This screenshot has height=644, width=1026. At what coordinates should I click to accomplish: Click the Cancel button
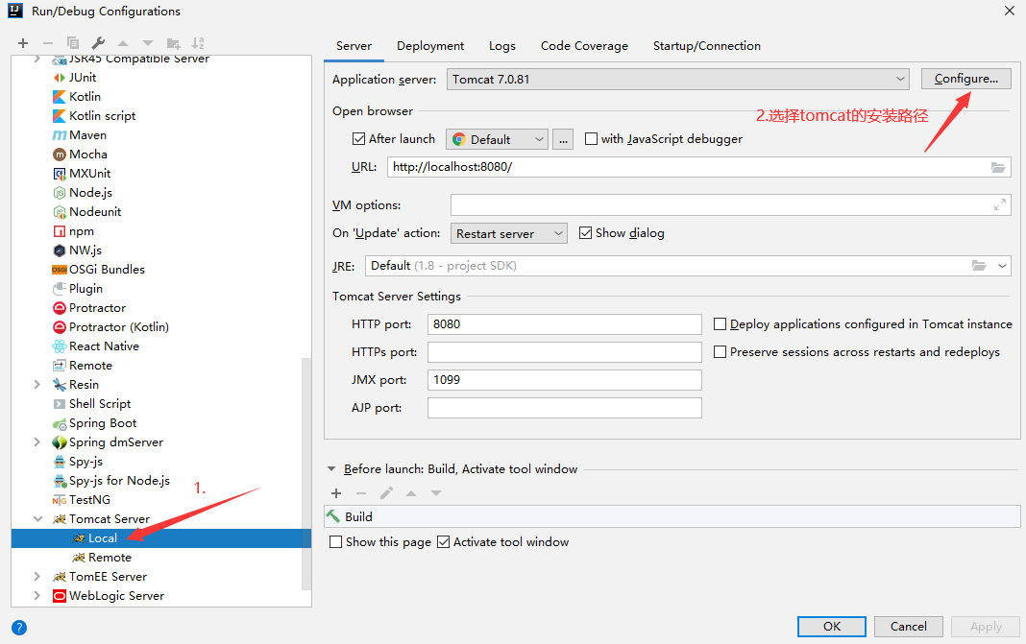coord(908,627)
